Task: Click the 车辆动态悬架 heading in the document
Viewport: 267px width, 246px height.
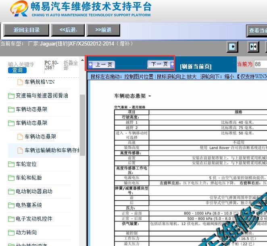Action: pos(130,96)
